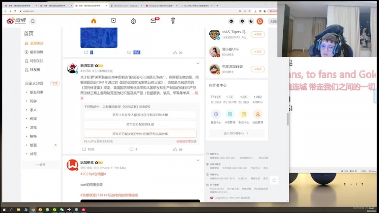379x213 pixels.
Task: Click the repost icon under the blue image post
Action: [86, 53]
